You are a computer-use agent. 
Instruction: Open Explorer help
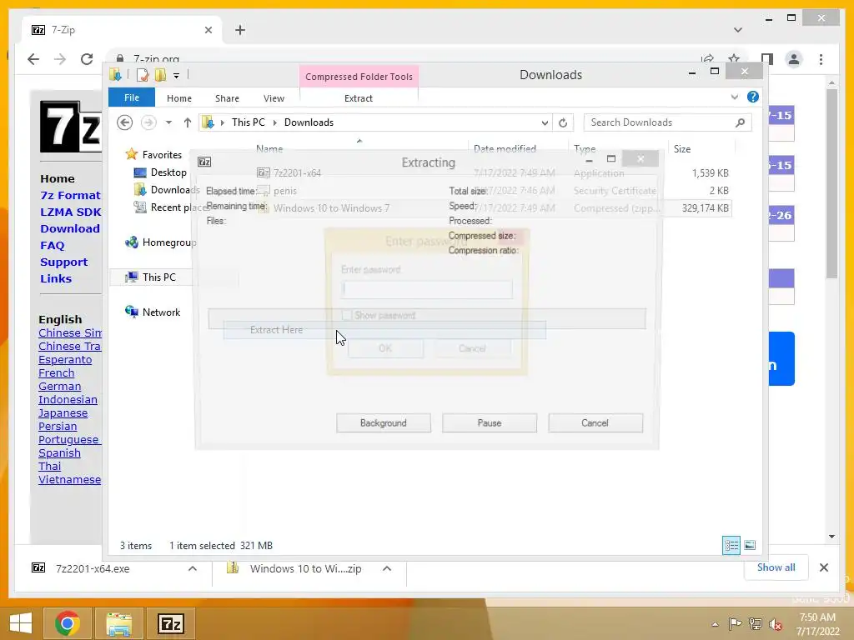(x=753, y=97)
